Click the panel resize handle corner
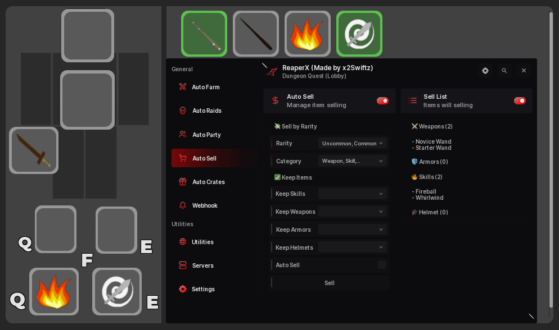Screen dimensions: 559x330 coord(531,316)
